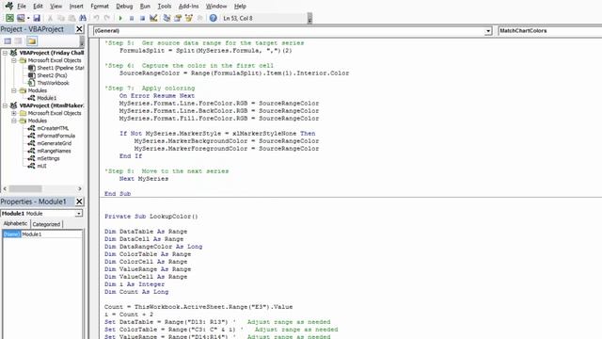The image size is (602, 339).
Task: Collapse Modules folder containing Module1
Action: point(14,90)
